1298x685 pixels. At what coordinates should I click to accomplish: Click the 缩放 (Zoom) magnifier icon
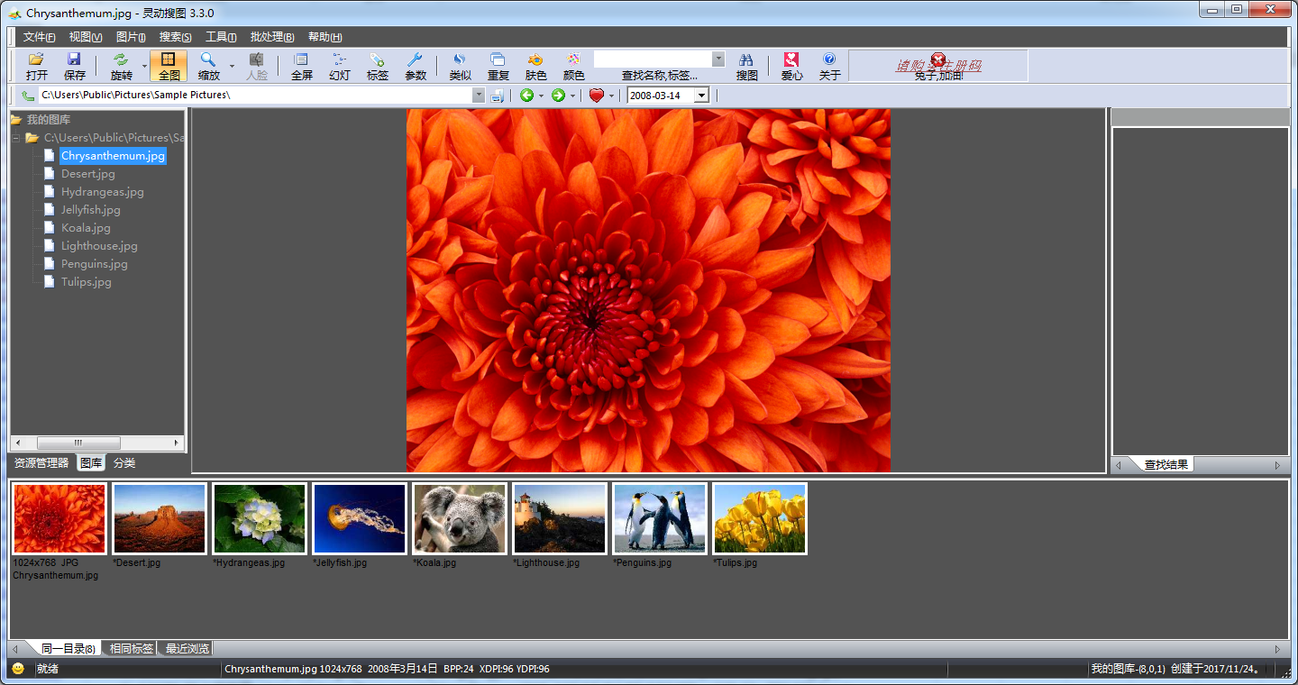coord(208,66)
